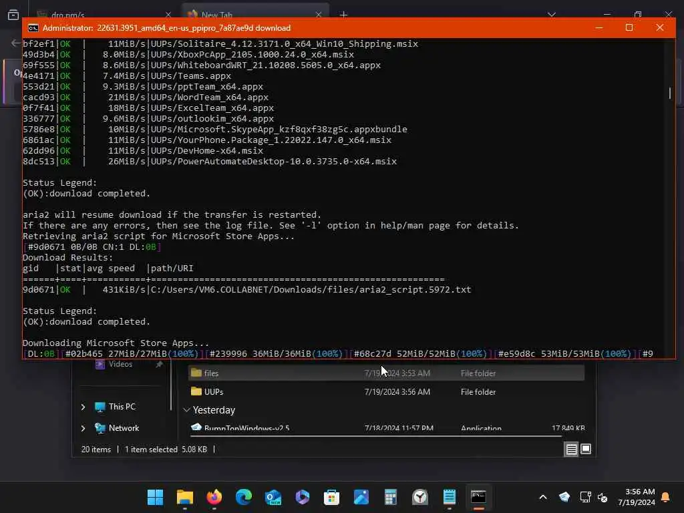Select the UUPs folder in Explorer
The image size is (684, 513).
tap(387, 391)
